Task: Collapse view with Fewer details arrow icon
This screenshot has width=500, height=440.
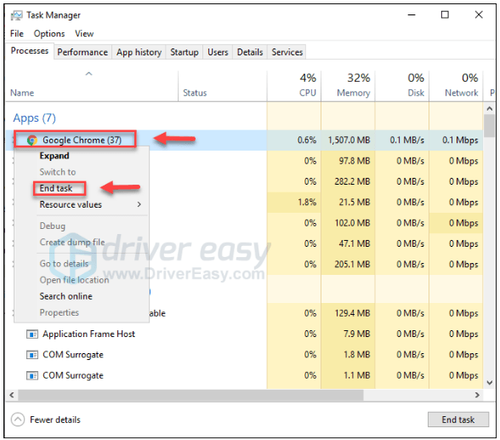Action: tap(18, 420)
